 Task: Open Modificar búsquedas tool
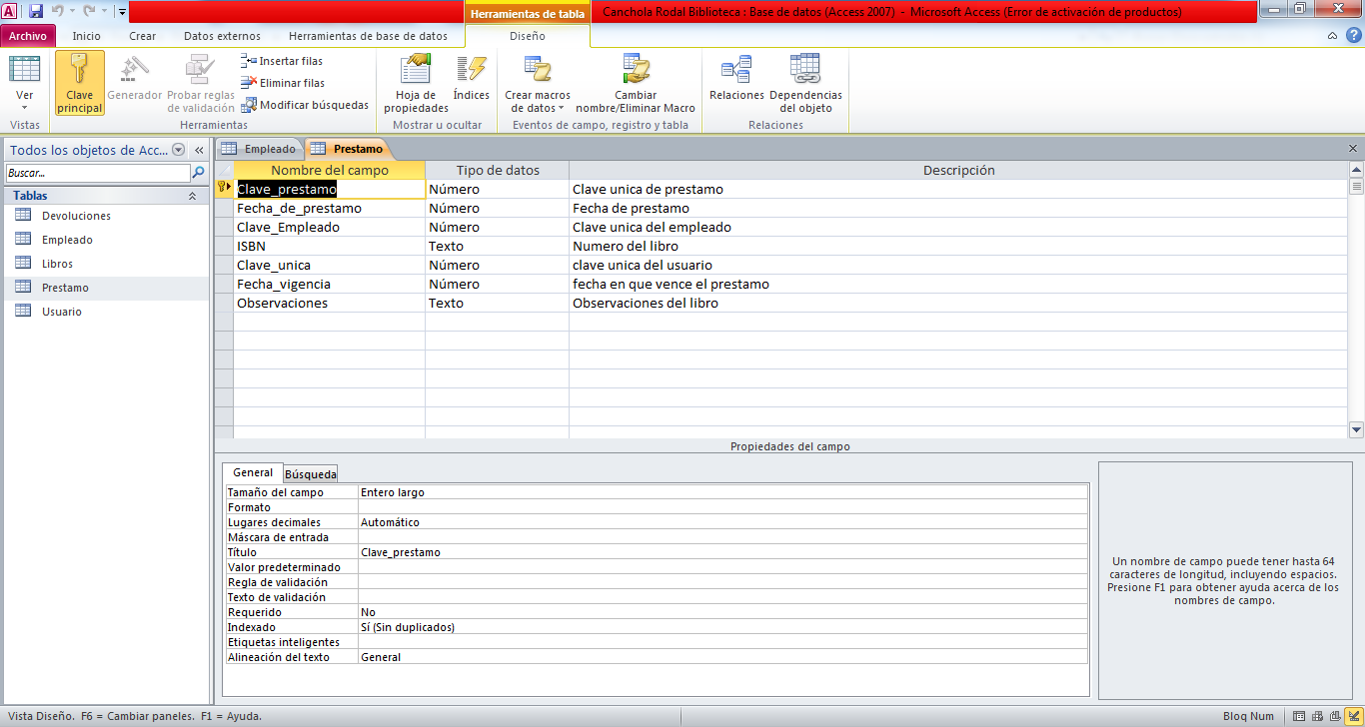click(x=305, y=105)
